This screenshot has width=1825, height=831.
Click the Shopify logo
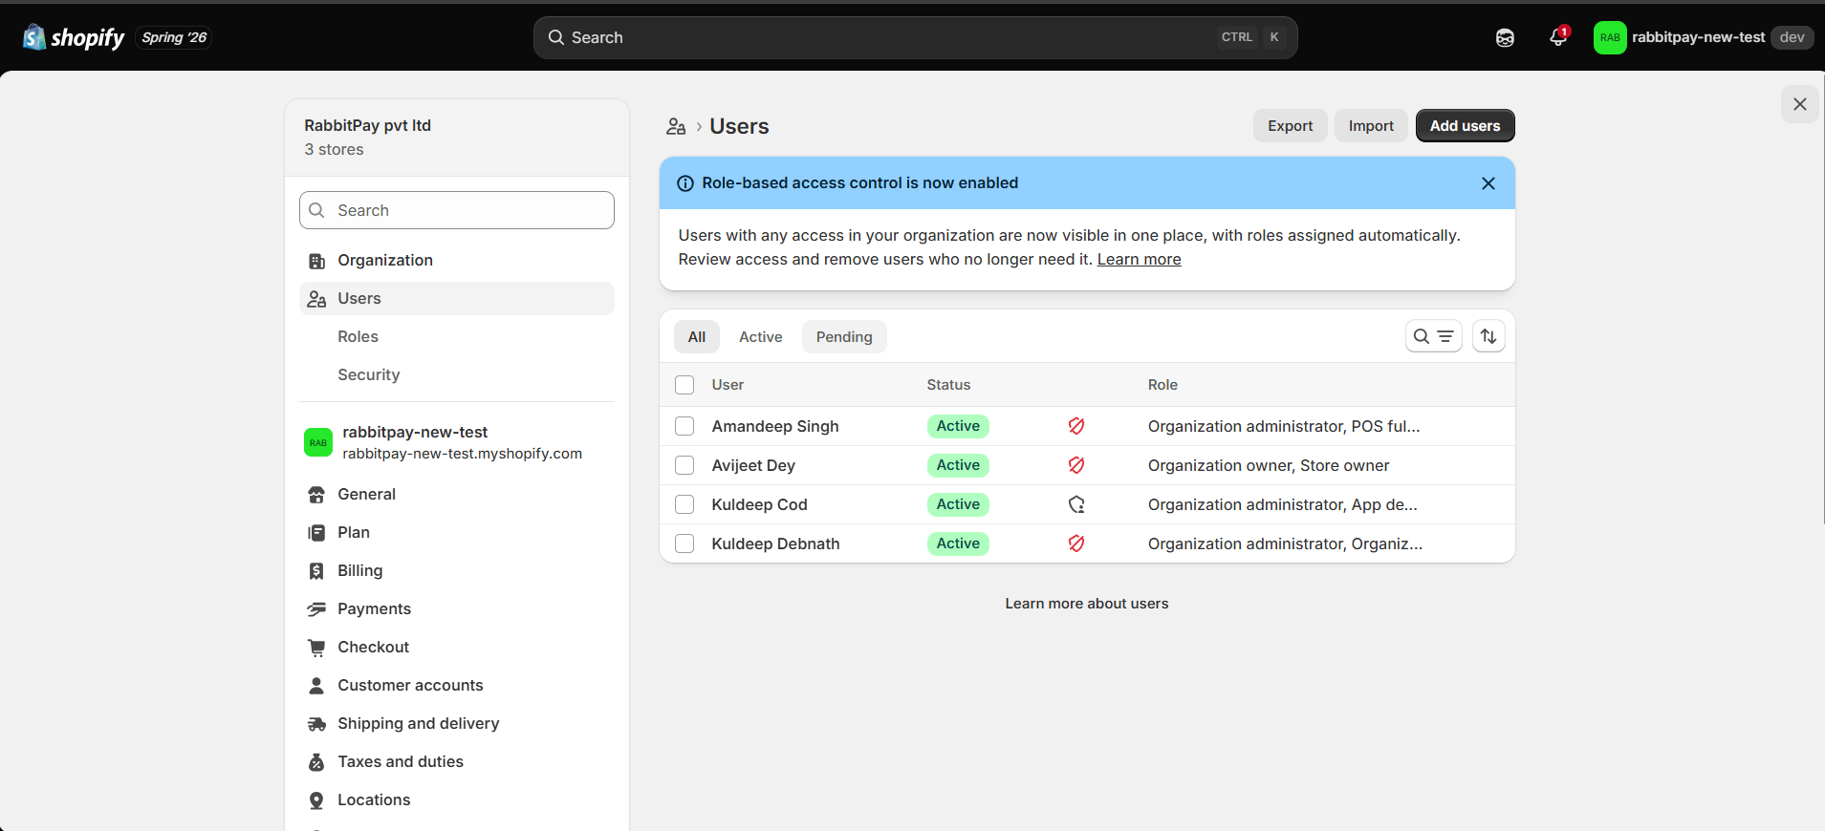[x=74, y=37]
